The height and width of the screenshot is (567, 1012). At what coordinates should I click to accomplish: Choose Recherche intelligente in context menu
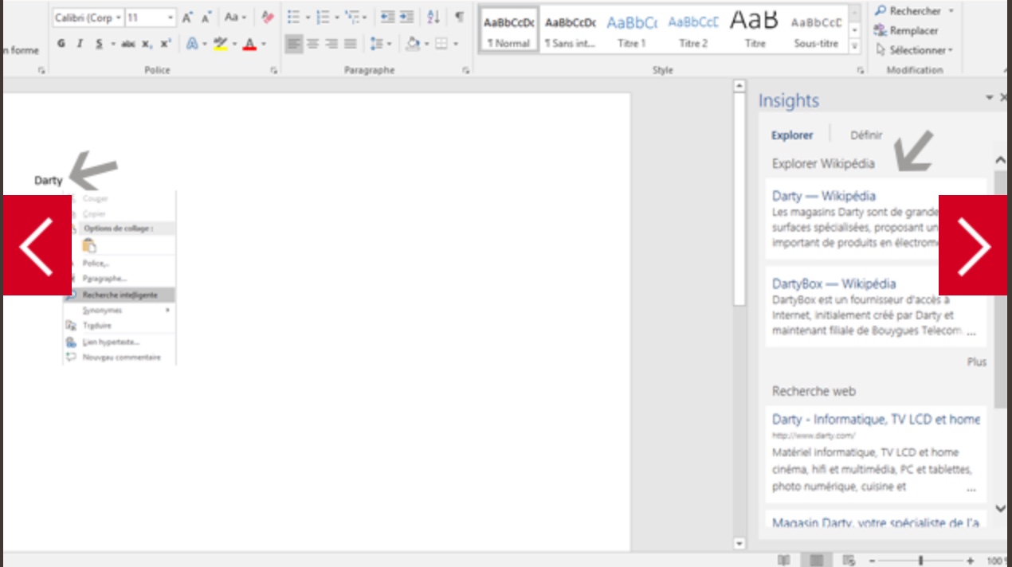(x=120, y=295)
